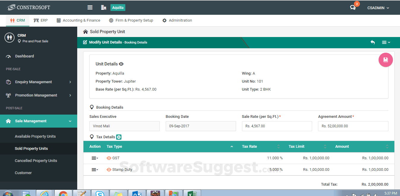Viewport: 400px width, 196px height.
Task: Click the building icon in the top navigation bar
Action: (x=103, y=7)
